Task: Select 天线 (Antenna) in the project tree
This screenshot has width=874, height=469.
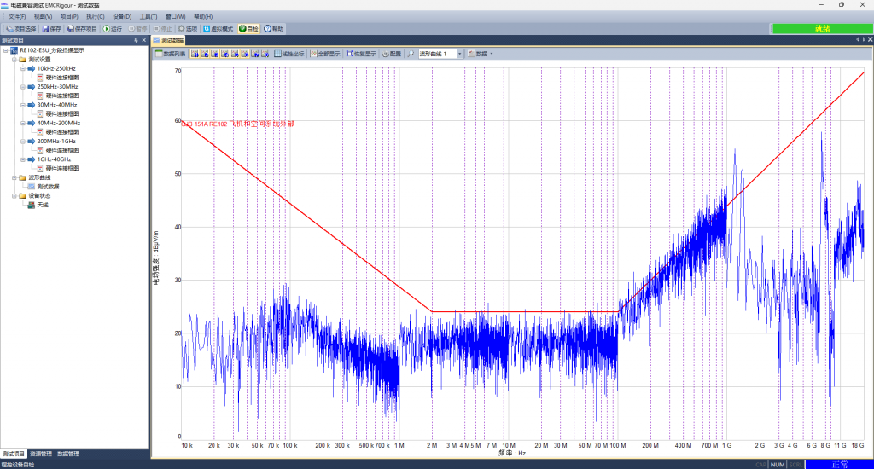Action: tap(42, 205)
